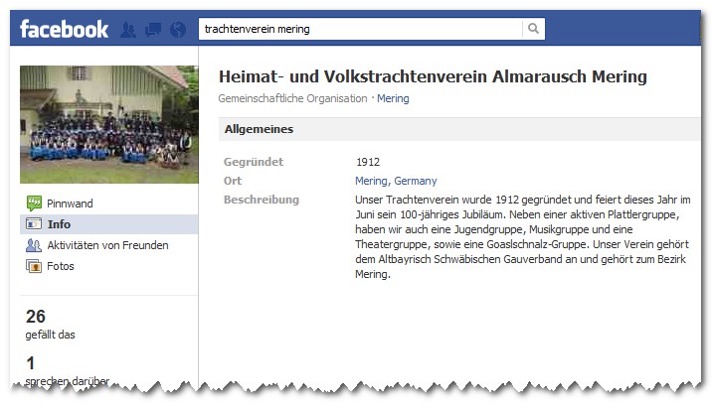This screenshot has height=409, width=712.
Task: Click the Info card icon in sidebar
Action: [x=34, y=224]
